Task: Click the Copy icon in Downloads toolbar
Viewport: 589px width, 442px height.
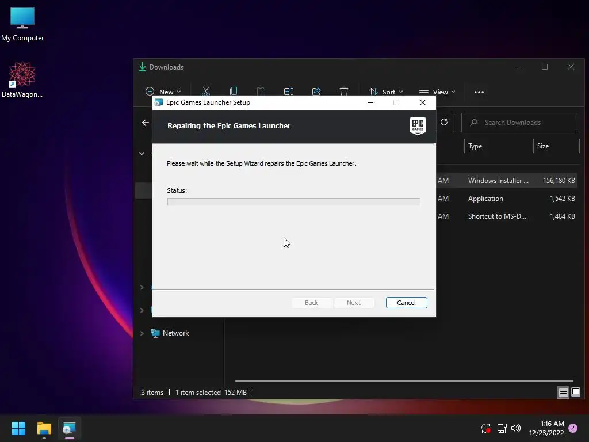Action: point(234,92)
